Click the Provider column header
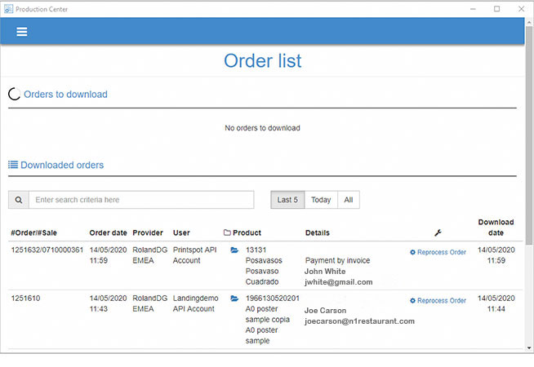The height and width of the screenshot is (367, 534). pos(148,232)
